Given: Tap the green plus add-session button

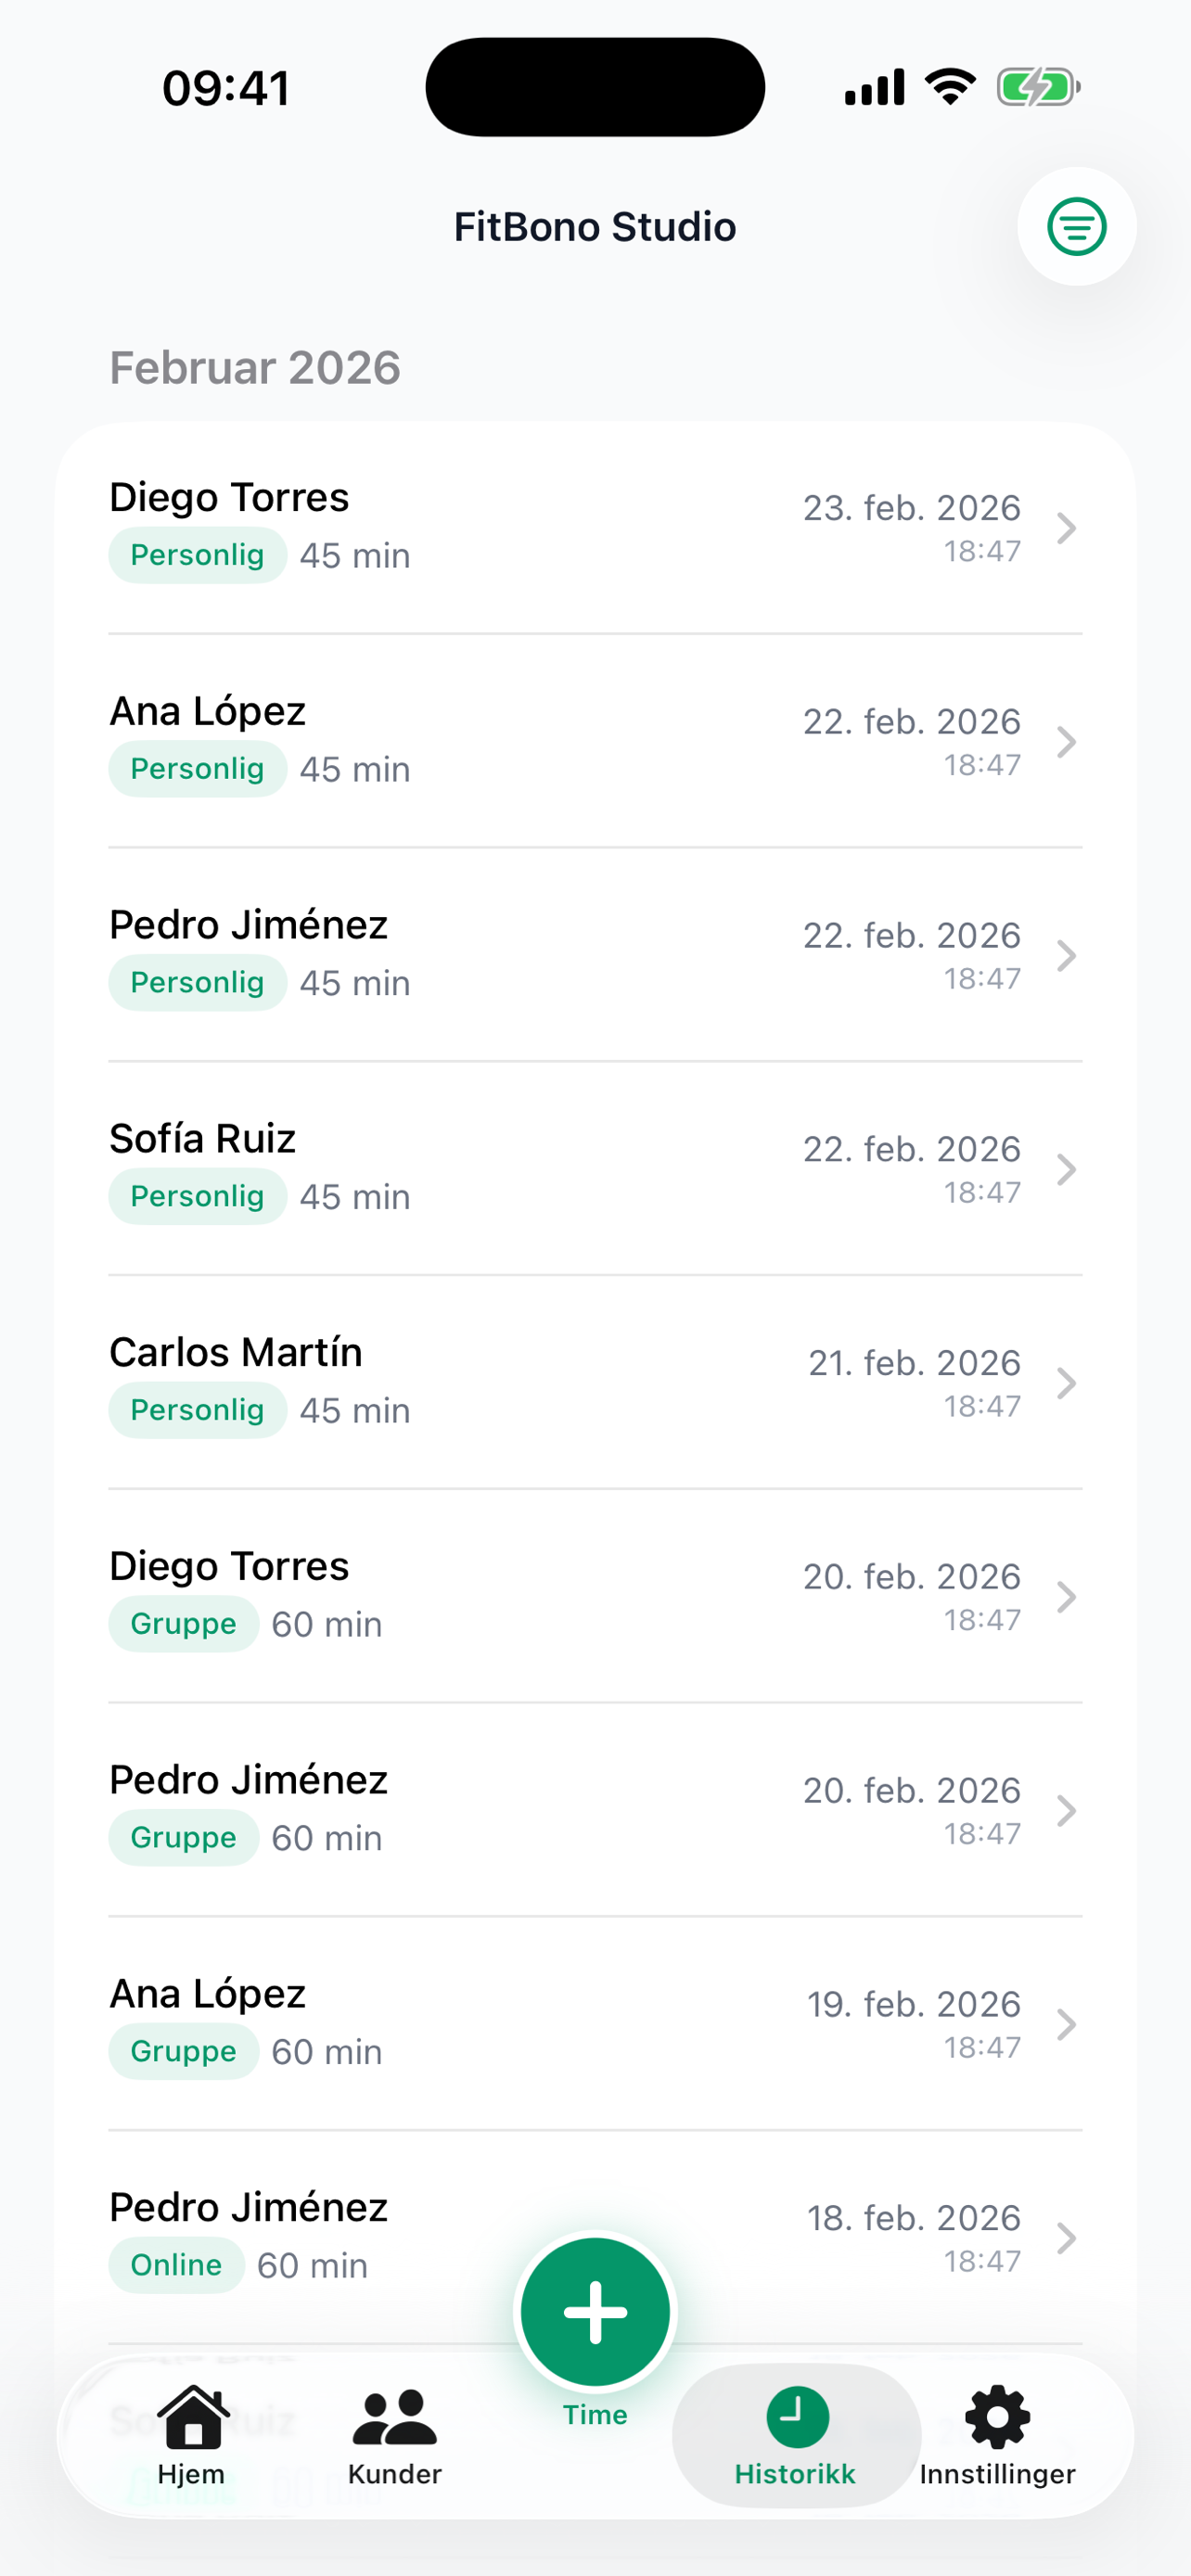Looking at the screenshot, I should pos(595,2311).
